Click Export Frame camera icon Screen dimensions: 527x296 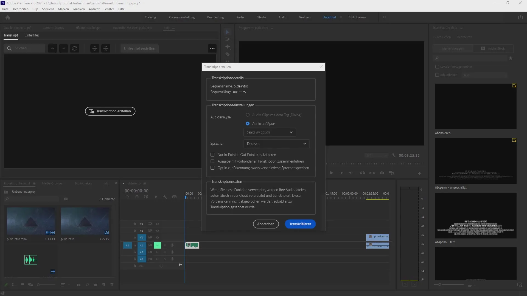coord(382,173)
